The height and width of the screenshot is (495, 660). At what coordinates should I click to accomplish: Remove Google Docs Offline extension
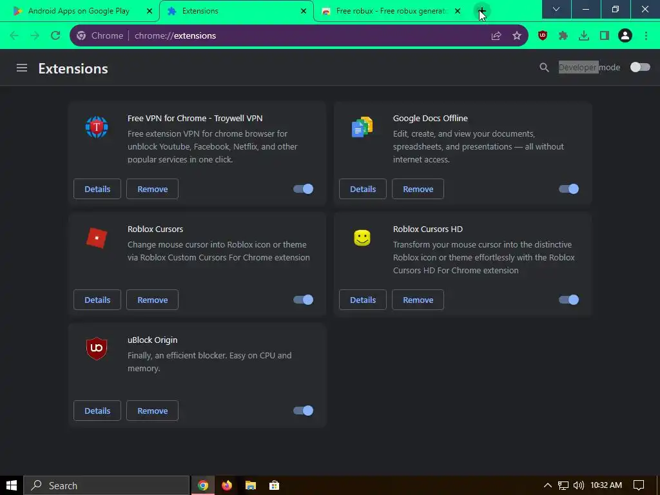418,189
